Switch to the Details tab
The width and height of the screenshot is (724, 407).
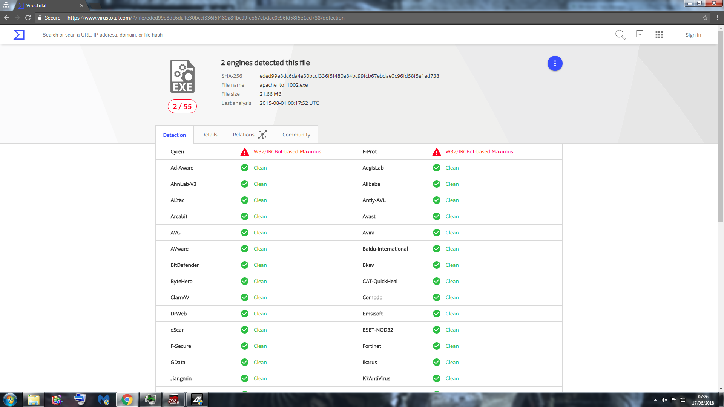point(209,135)
